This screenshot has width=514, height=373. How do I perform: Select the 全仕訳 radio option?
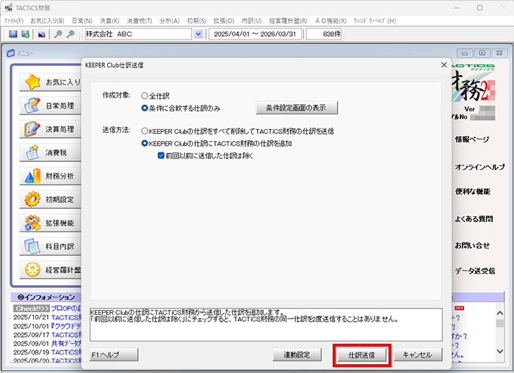pos(145,95)
